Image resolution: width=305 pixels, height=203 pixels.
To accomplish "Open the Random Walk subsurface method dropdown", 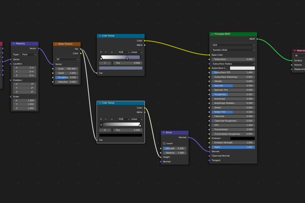I will tap(233, 50).
